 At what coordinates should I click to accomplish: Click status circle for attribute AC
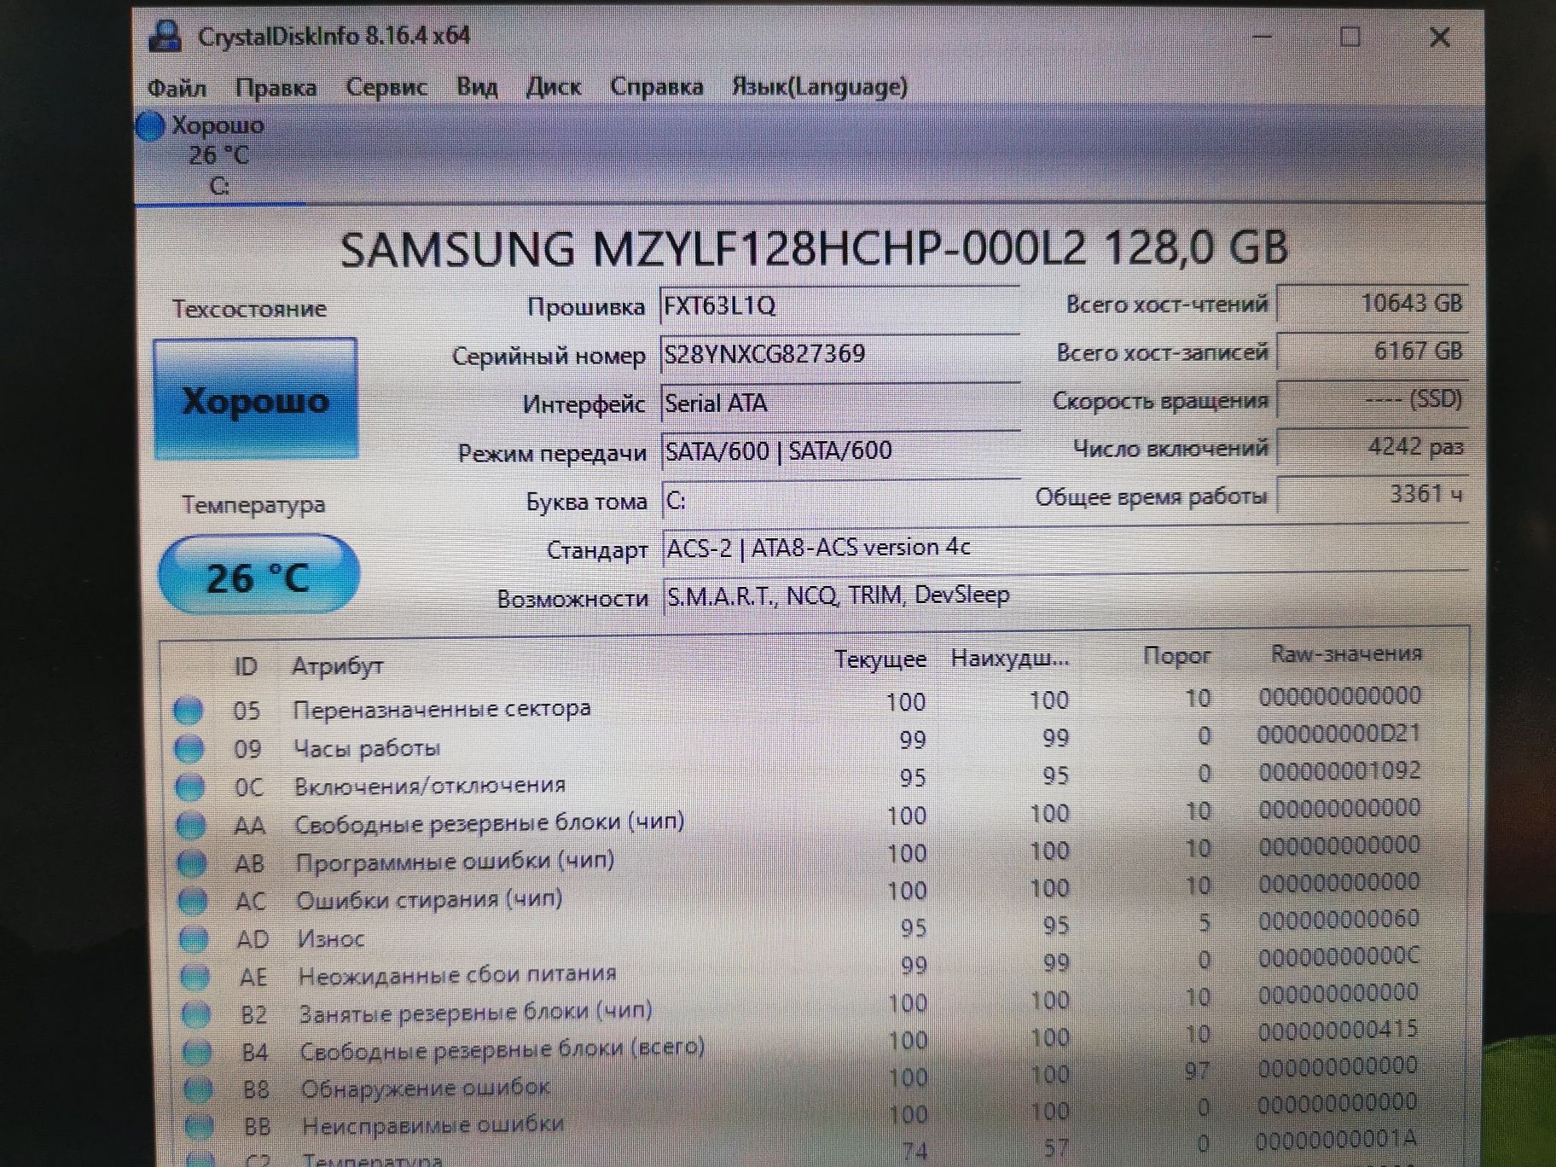click(x=192, y=901)
